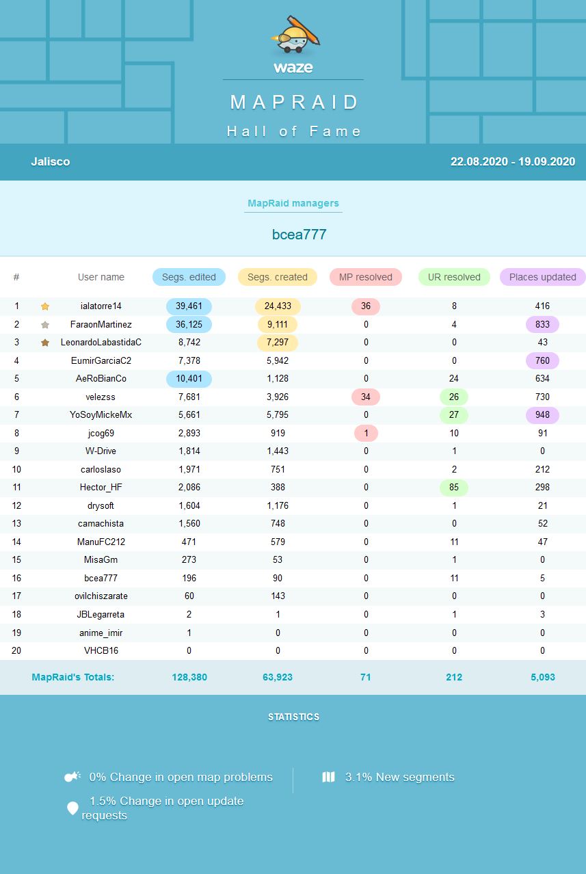The height and width of the screenshot is (874, 586).
Task: Click the bronze star beside LeonardoLabastidaC
Action: click(x=45, y=343)
